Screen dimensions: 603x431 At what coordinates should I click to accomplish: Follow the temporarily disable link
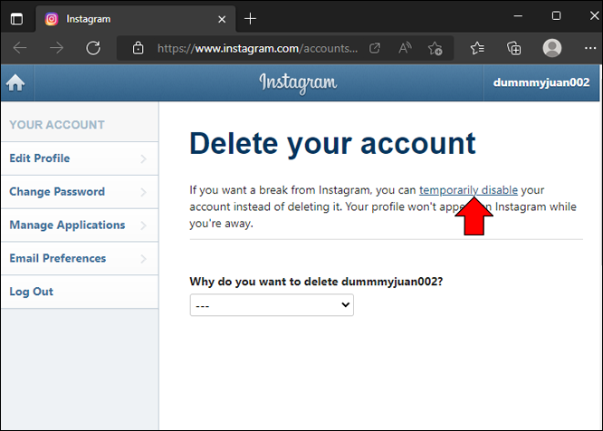click(x=468, y=190)
